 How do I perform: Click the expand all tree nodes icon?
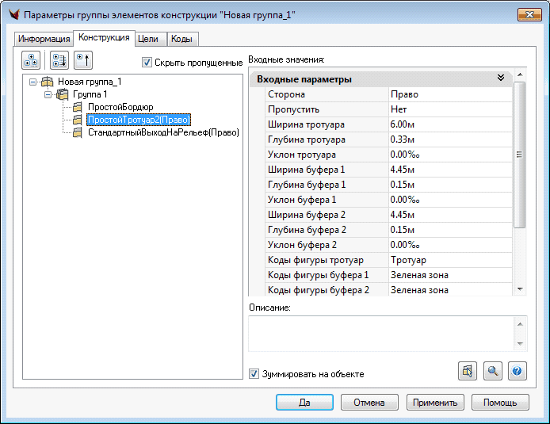coord(32,61)
